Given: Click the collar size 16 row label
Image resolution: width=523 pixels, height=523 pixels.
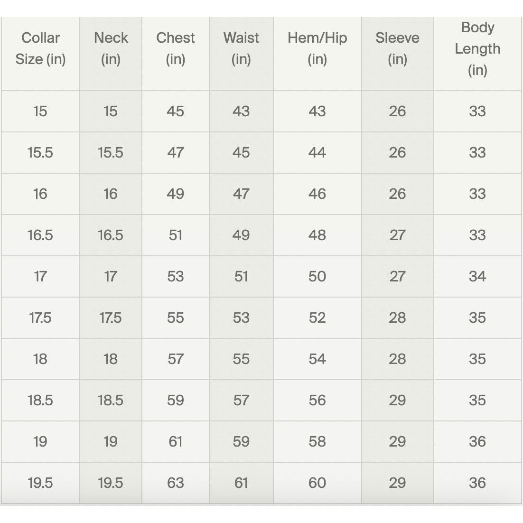Looking at the screenshot, I should 40,194.
